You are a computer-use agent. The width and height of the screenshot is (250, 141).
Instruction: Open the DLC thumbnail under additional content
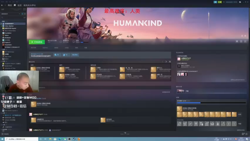[181, 91]
